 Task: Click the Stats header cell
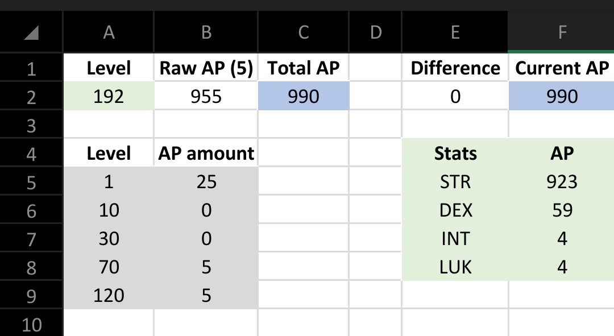(455, 153)
